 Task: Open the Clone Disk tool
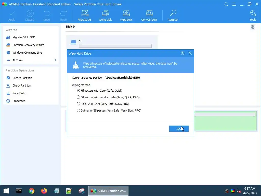tap(105, 16)
